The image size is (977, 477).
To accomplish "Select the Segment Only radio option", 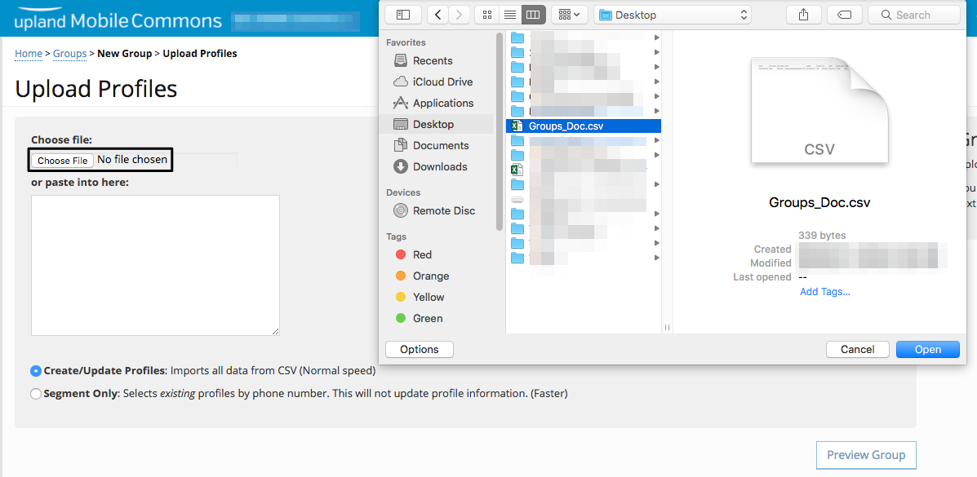I will pos(36,394).
